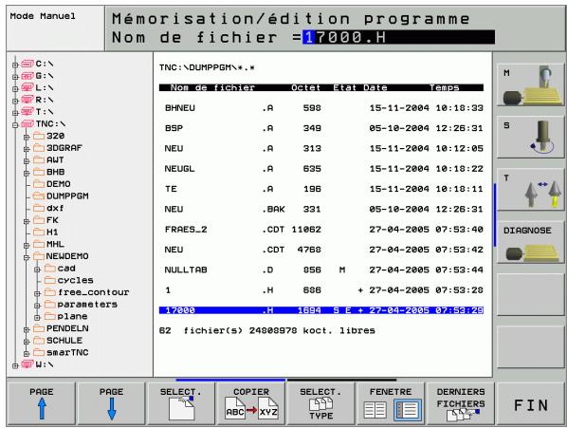The height and width of the screenshot is (428, 567).
Task: Click the TNC:\DUMPPGM\*.* path text
Action: click(x=207, y=67)
